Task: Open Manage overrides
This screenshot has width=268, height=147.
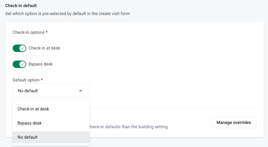Action: (x=234, y=122)
